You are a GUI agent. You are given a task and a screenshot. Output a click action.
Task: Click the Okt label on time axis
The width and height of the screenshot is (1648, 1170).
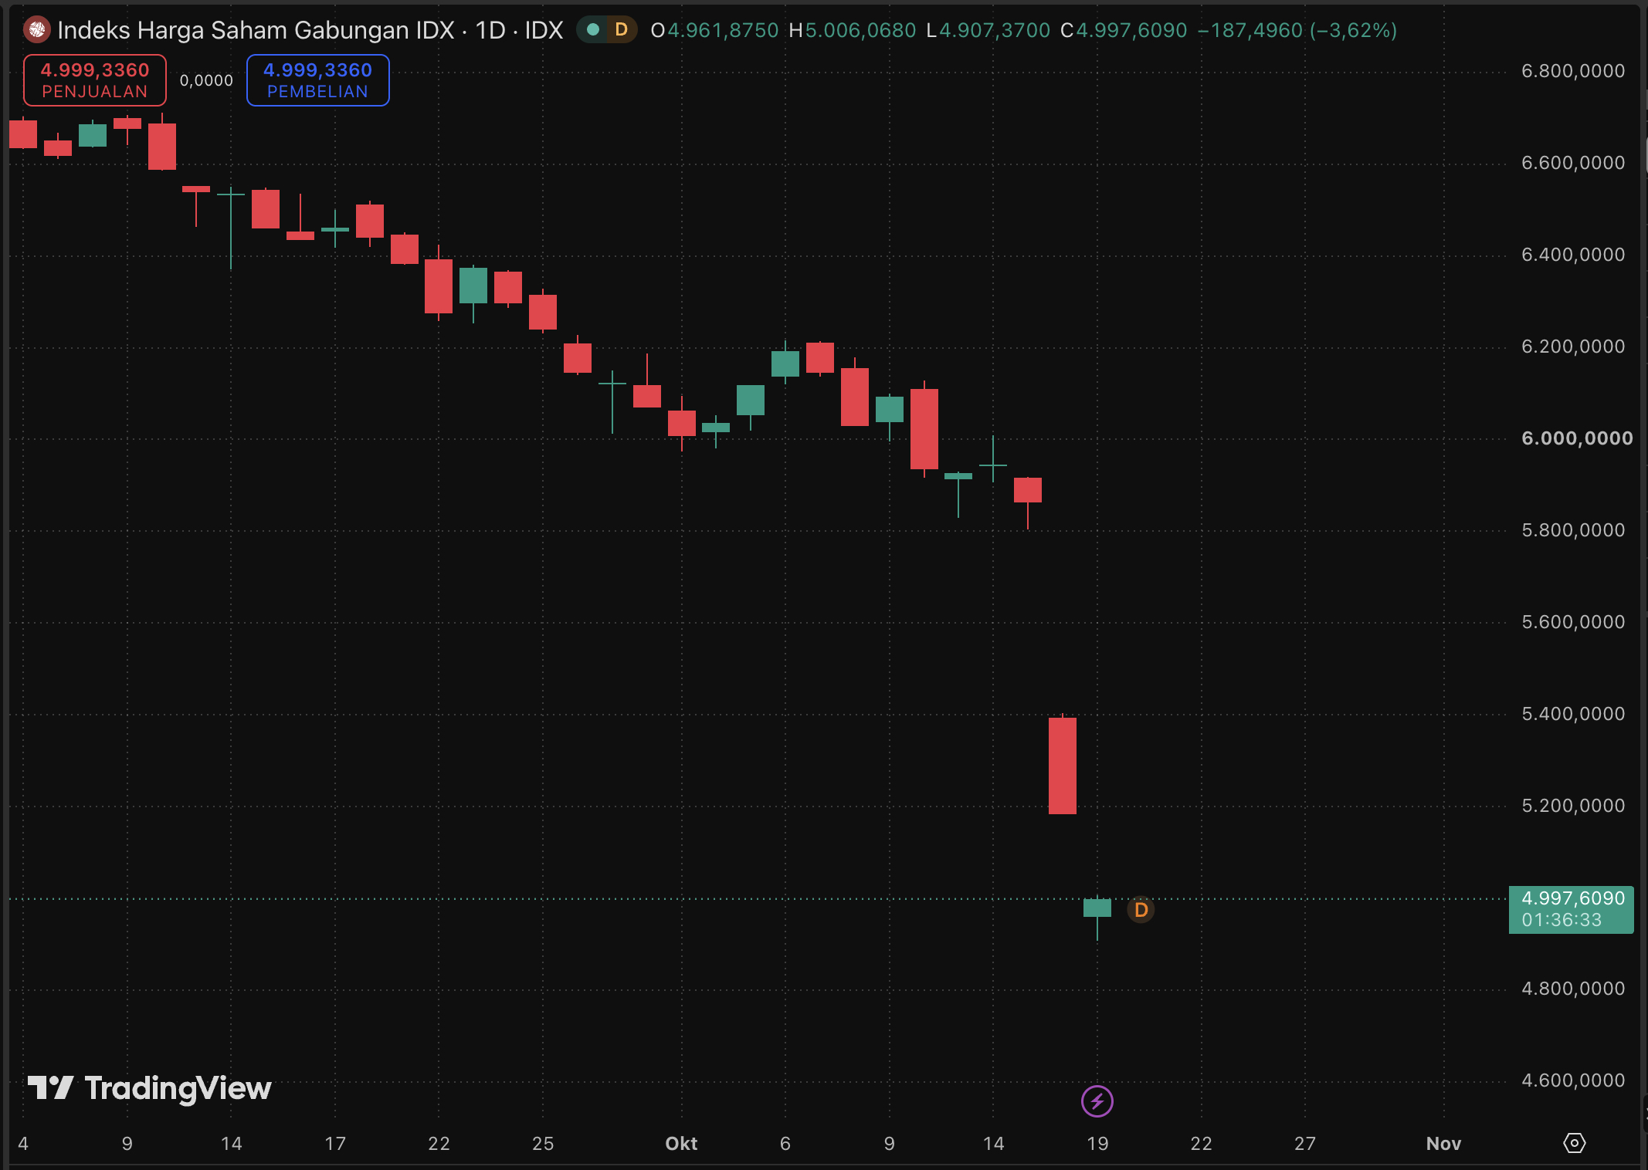tap(681, 1144)
